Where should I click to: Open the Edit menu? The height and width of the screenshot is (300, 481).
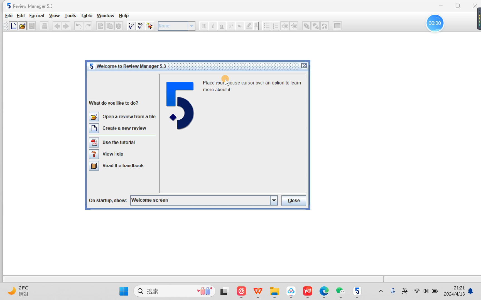21,16
